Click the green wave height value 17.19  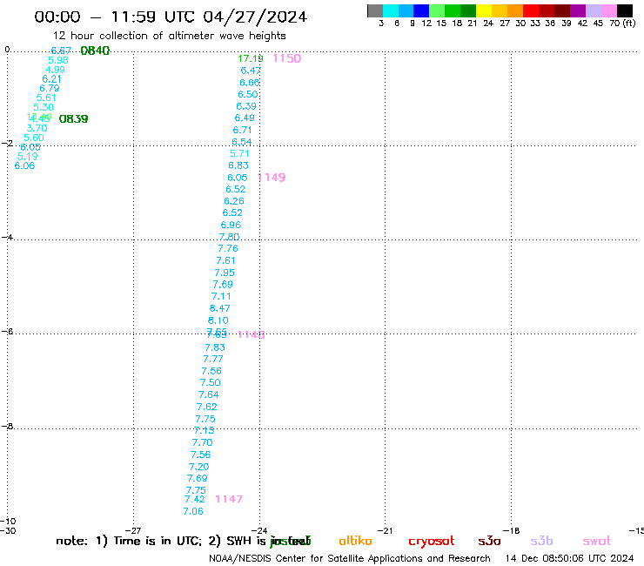[x=250, y=58]
